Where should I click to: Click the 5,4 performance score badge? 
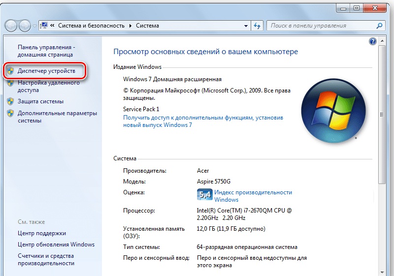tap(204, 194)
